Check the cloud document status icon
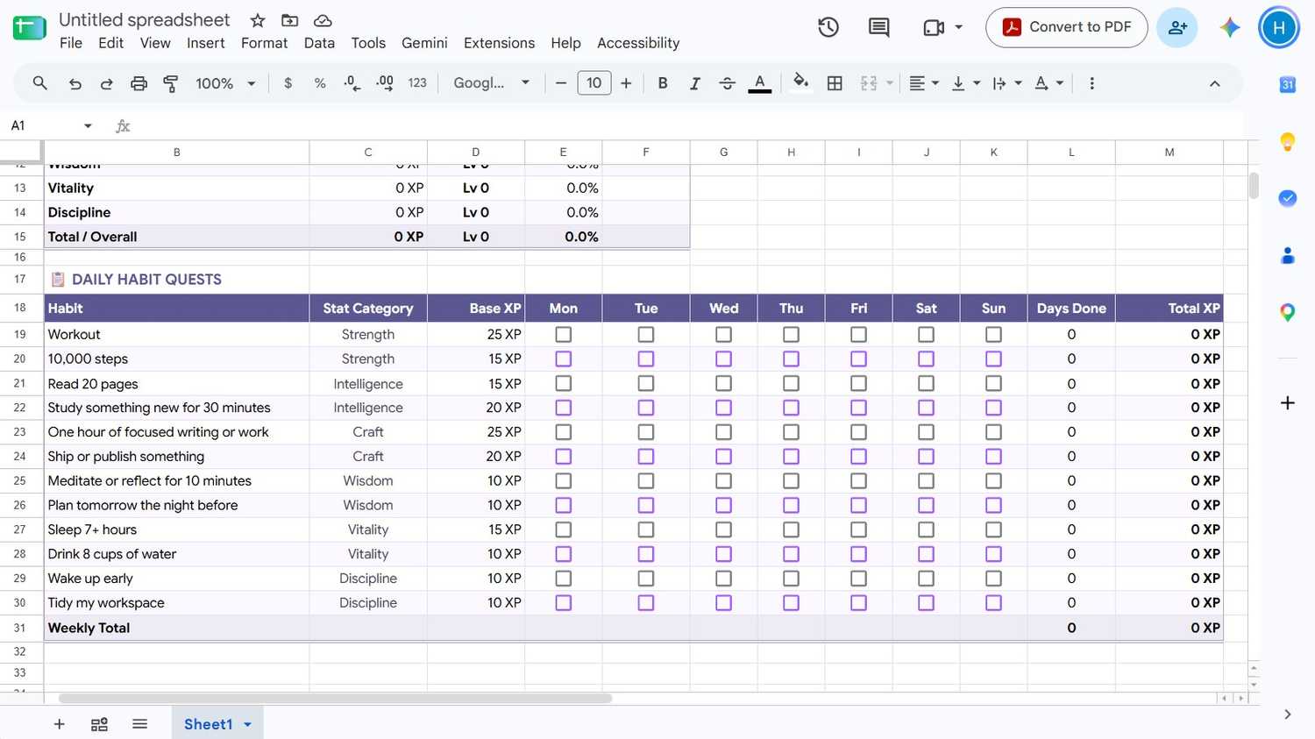Screen dimensions: 1315x739 coord(323,20)
